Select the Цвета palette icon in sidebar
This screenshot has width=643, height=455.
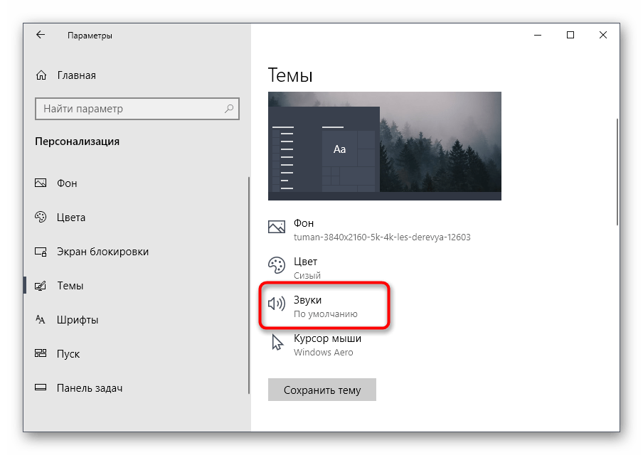pos(41,218)
